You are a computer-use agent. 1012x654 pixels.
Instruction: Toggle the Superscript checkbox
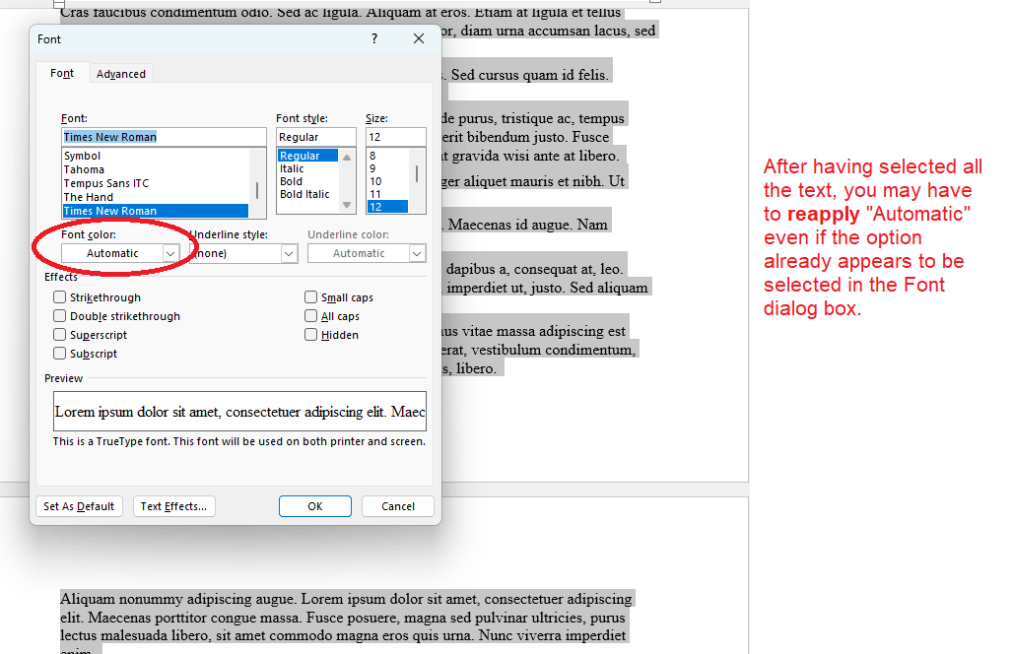[x=59, y=335]
